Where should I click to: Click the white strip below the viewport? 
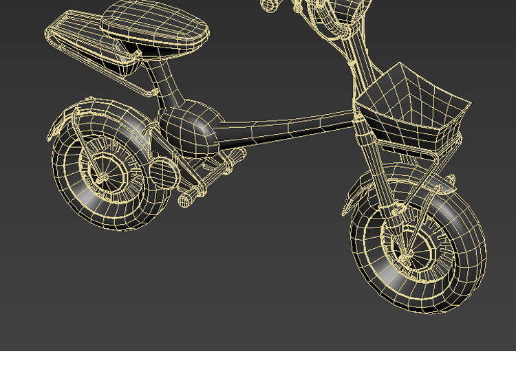258,359
